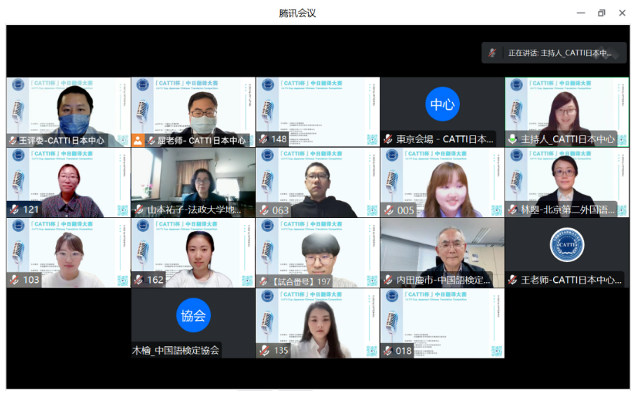Click the orange host badge on 屈老师 tile
Image resolution: width=635 pixels, height=395 pixels.
point(138,141)
